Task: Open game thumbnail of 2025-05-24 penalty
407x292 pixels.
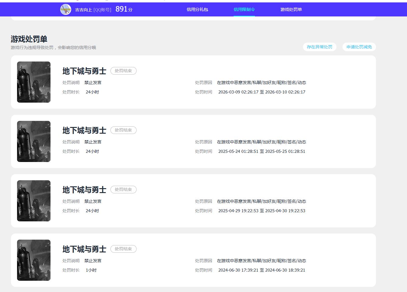Action: coord(34,142)
